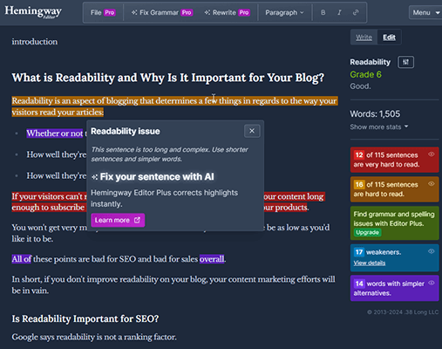Click the number 16 badge

pos(359,184)
